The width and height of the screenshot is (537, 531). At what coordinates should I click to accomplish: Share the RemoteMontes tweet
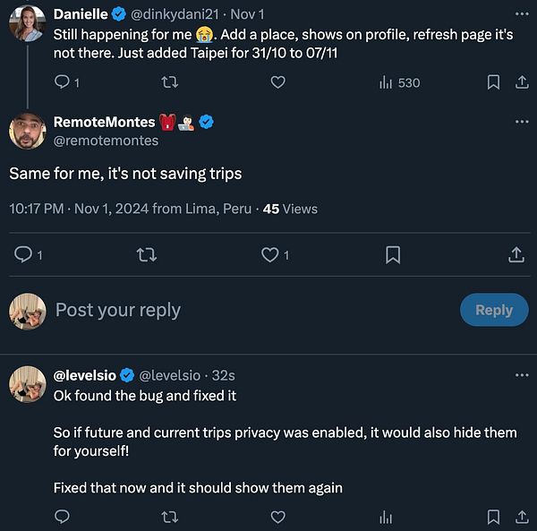coord(516,255)
